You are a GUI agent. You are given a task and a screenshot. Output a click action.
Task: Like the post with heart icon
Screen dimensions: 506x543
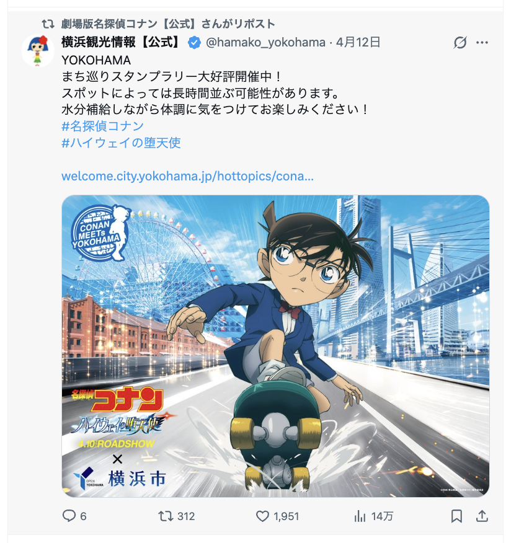pyautogui.click(x=262, y=516)
